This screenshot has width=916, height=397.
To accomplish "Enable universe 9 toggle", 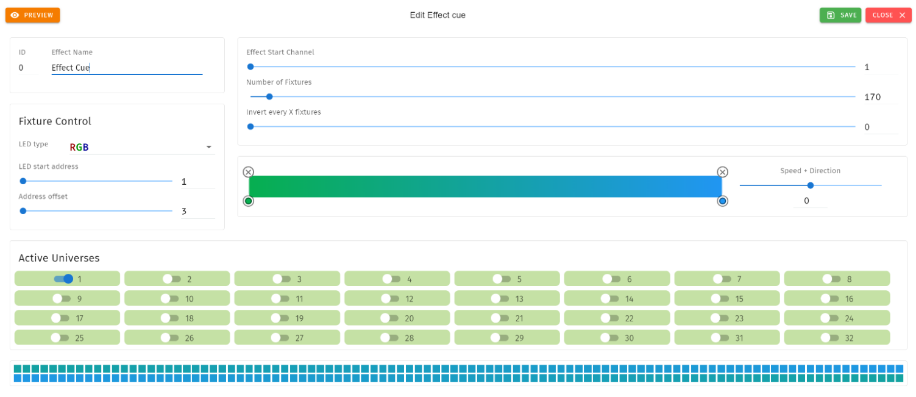I will (x=62, y=299).
